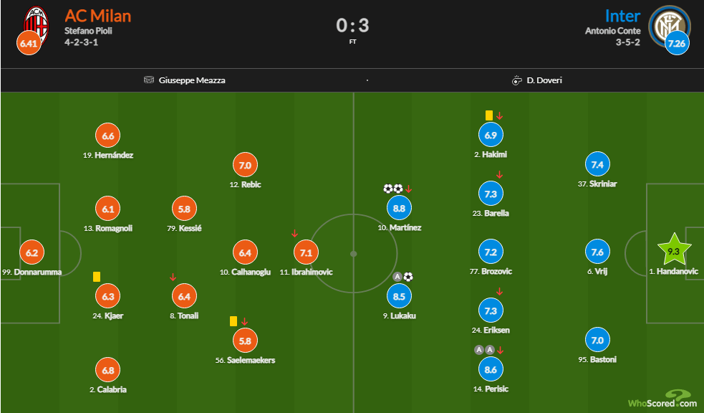Screen dimensions: 704x413
Task: Click the goal ball icons above Martínez
Action: (393, 189)
